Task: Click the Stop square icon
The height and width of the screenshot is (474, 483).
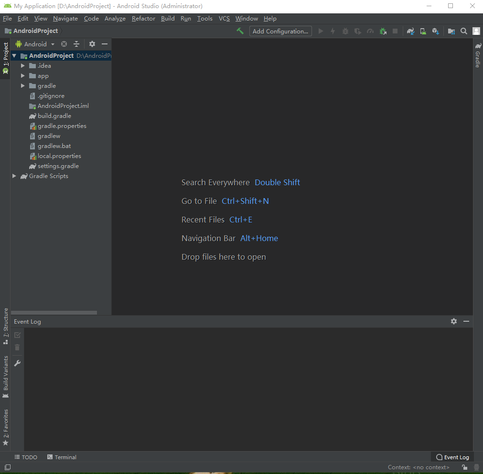Action: pyautogui.click(x=395, y=31)
